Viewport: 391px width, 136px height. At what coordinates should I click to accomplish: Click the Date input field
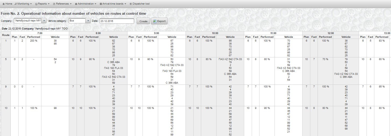116,21
